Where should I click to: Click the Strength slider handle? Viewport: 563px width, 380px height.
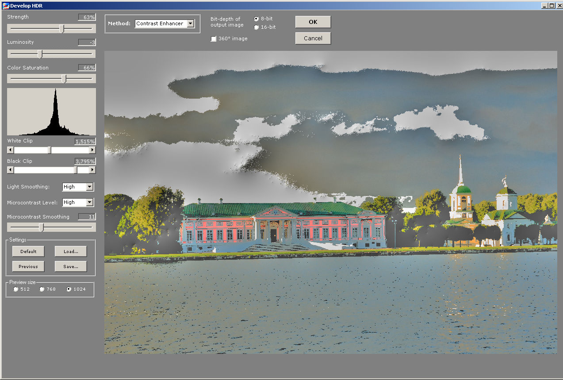pos(62,29)
